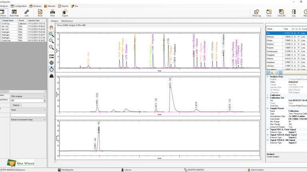The height and width of the screenshot is (172, 307).
Task: Select the Ethane component row
Action: (287, 40)
